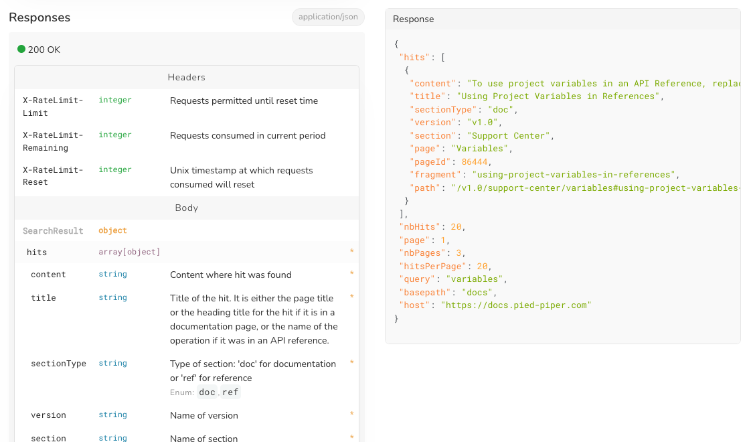Image resolution: width=751 pixels, height=442 pixels.
Task: Open the application/json content type selector
Action: coord(328,17)
